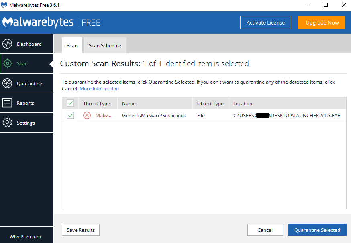351x243 pixels.
Task: Minimize the Malwarebytes window
Action: (x=308, y=5)
